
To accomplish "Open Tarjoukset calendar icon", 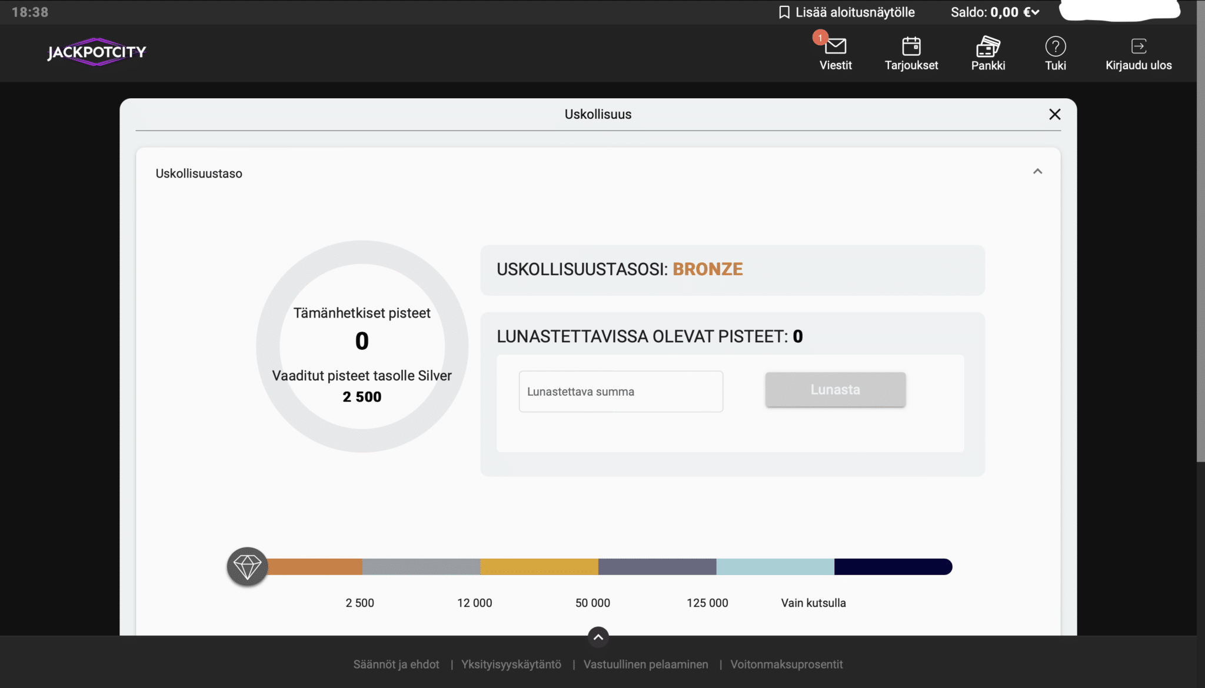I will click(x=911, y=46).
